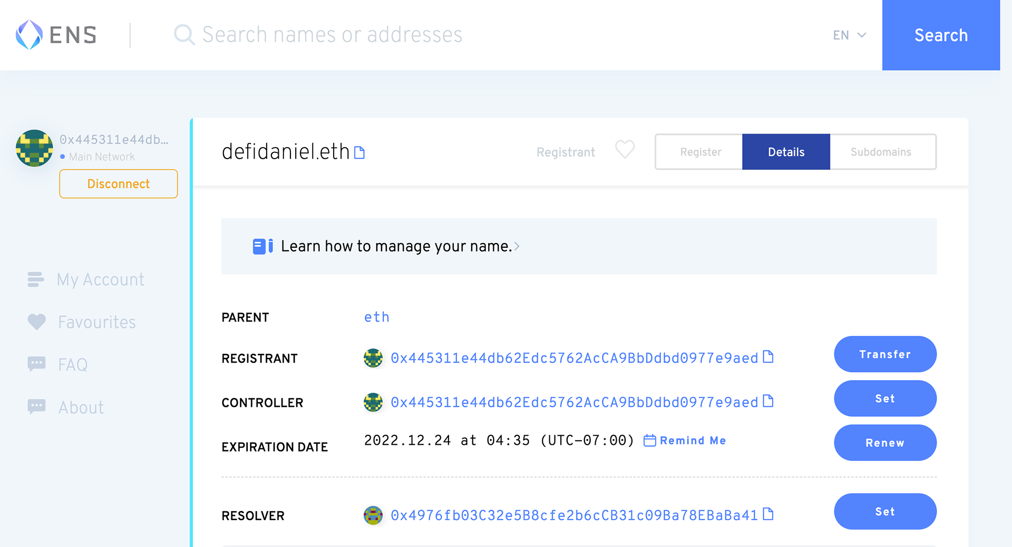This screenshot has height=547, width=1012.
Task: Copy the Resolver address
Action: pos(768,514)
